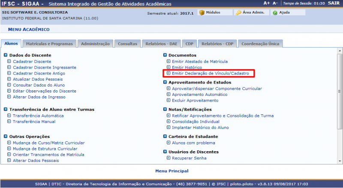Open Emitir Declaração de Vínculo/Cadastro link

210,74
